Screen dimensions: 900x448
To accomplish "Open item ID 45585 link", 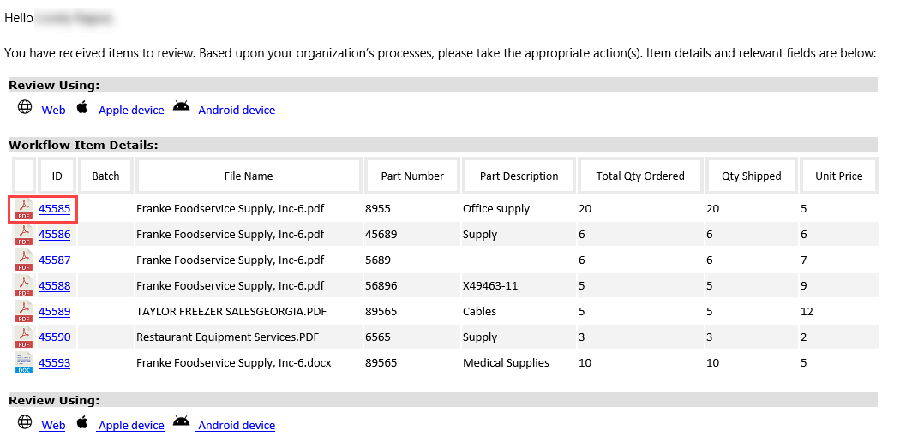I will pyautogui.click(x=54, y=209).
